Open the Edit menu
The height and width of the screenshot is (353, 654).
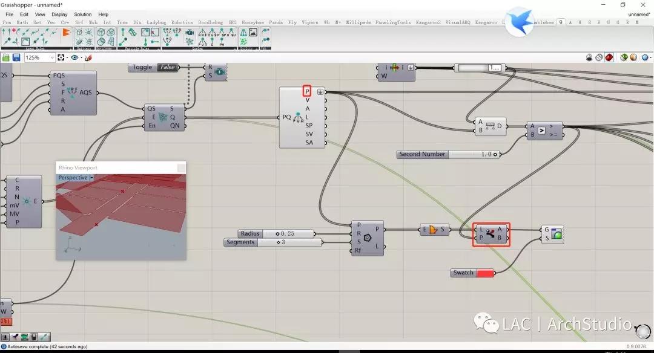(24, 14)
